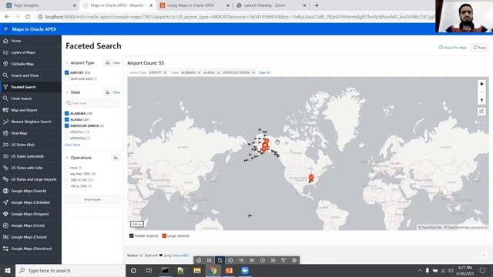
Task: Uncheck the ALASKA state checkbox
Action: tap(67, 120)
